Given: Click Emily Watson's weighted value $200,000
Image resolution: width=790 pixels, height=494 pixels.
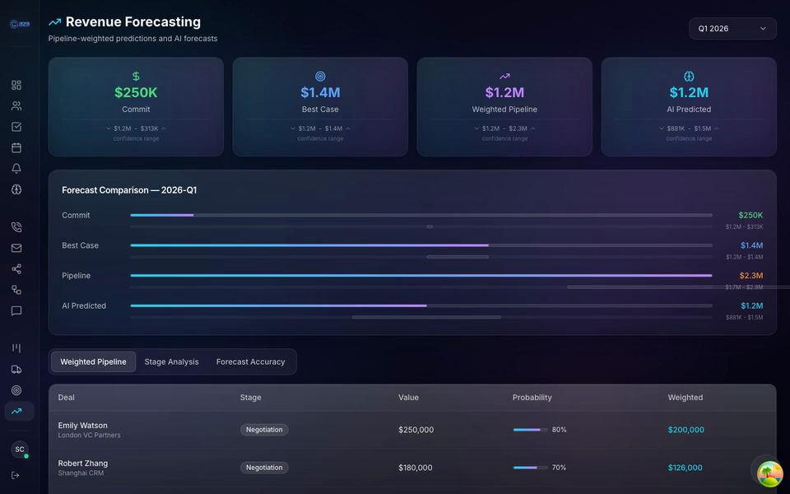Looking at the screenshot, I should click(686, 429).
